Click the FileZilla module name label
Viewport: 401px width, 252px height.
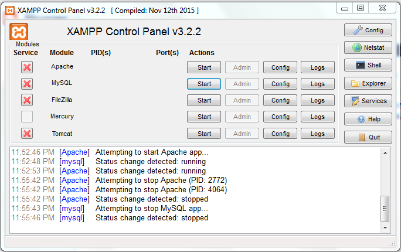62,100
